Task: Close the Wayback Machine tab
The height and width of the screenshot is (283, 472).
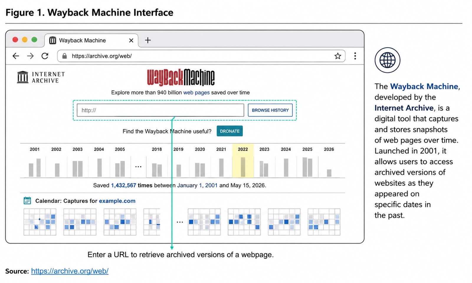Action: [x=131, y=40]
